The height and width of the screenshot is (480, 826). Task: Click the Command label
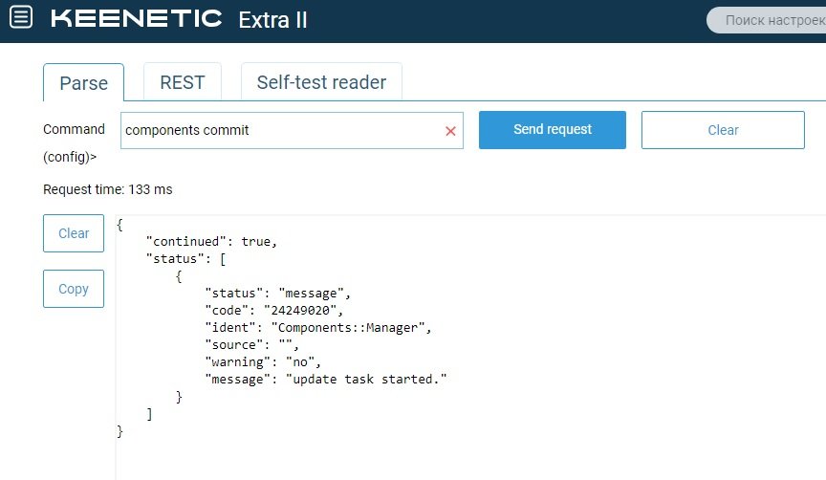tap(74, 129)
